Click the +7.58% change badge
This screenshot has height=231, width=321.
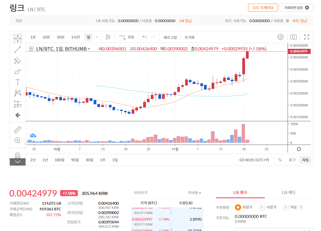[69, 193]
